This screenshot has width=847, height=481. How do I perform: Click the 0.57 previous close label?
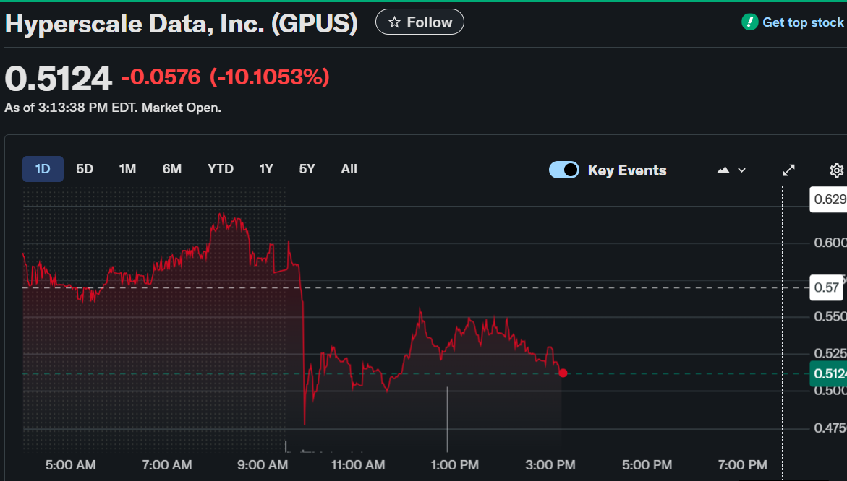pos(828,287)
